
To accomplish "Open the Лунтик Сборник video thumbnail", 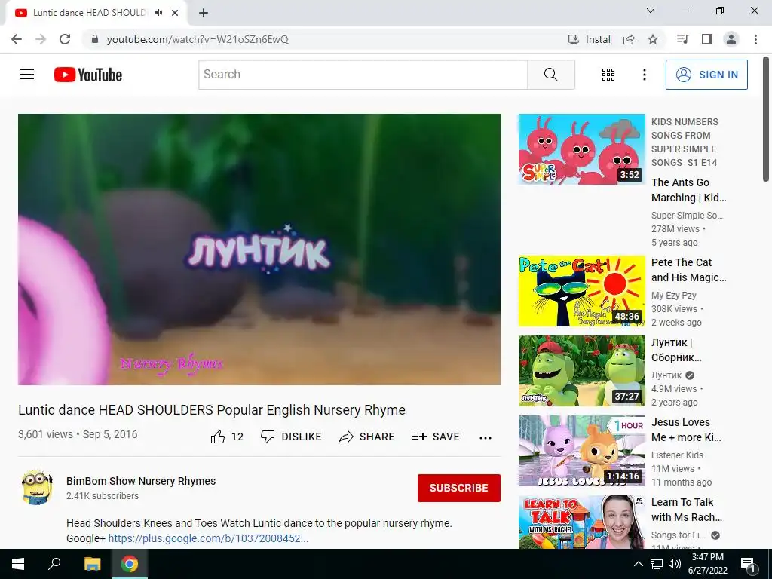I will pos(581,371).
